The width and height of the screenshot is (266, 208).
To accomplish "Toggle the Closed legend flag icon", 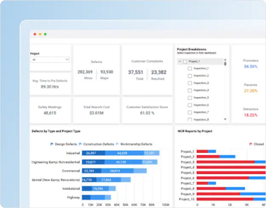I will tap(251, 144).
